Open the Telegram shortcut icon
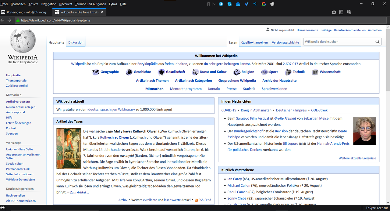The image size is (390, 211). [221, 4]
